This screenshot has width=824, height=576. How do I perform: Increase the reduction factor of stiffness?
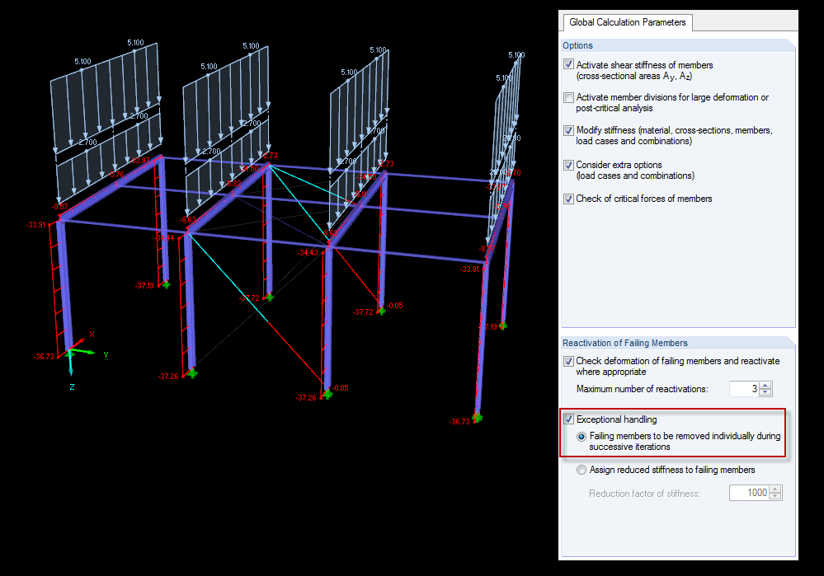click(775, 489)
